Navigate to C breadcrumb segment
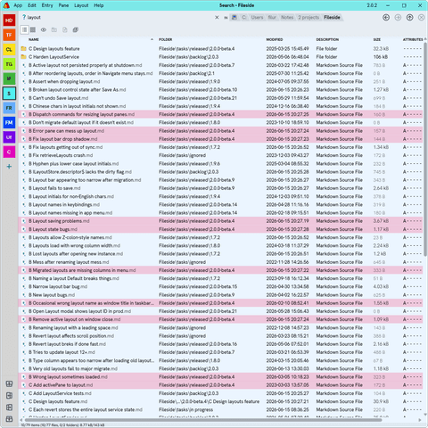Screen dimensions: 428x428 [x=244, y=18]
